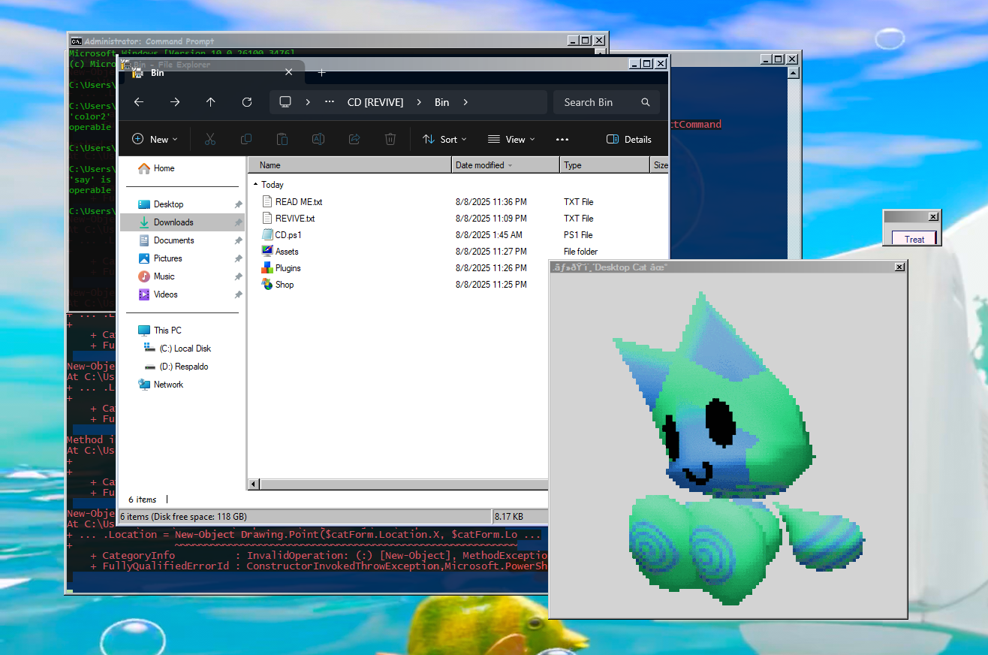Select the Shop folder icon

pyautogui.click(x=268, y=285)
